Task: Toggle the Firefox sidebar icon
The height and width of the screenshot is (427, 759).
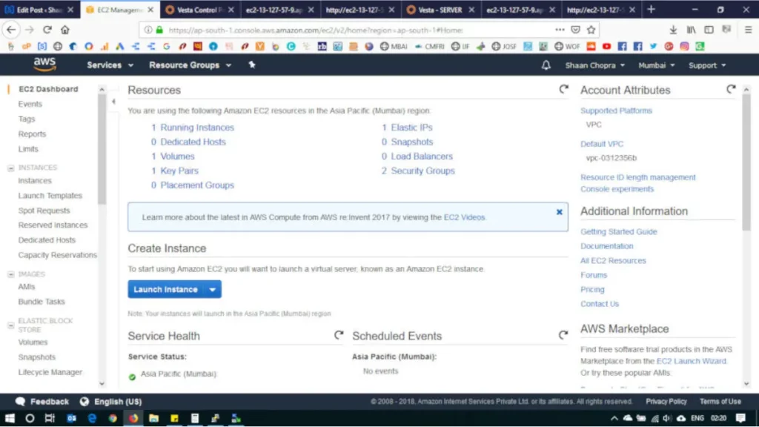Action: pos(709,30)
